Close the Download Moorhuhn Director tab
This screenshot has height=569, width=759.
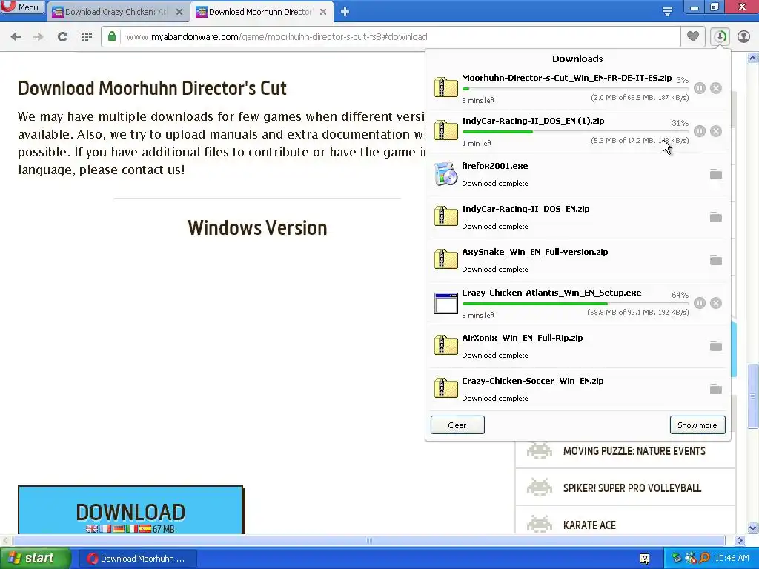(x=323, y=12)
